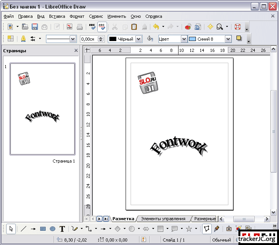Click the Save document icon
The image size is (279, 245).
coord(35,27)
